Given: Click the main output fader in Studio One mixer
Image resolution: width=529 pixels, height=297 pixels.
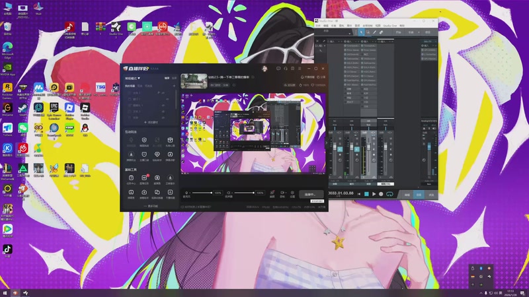Looking at the screenshot, I should 429,146.
